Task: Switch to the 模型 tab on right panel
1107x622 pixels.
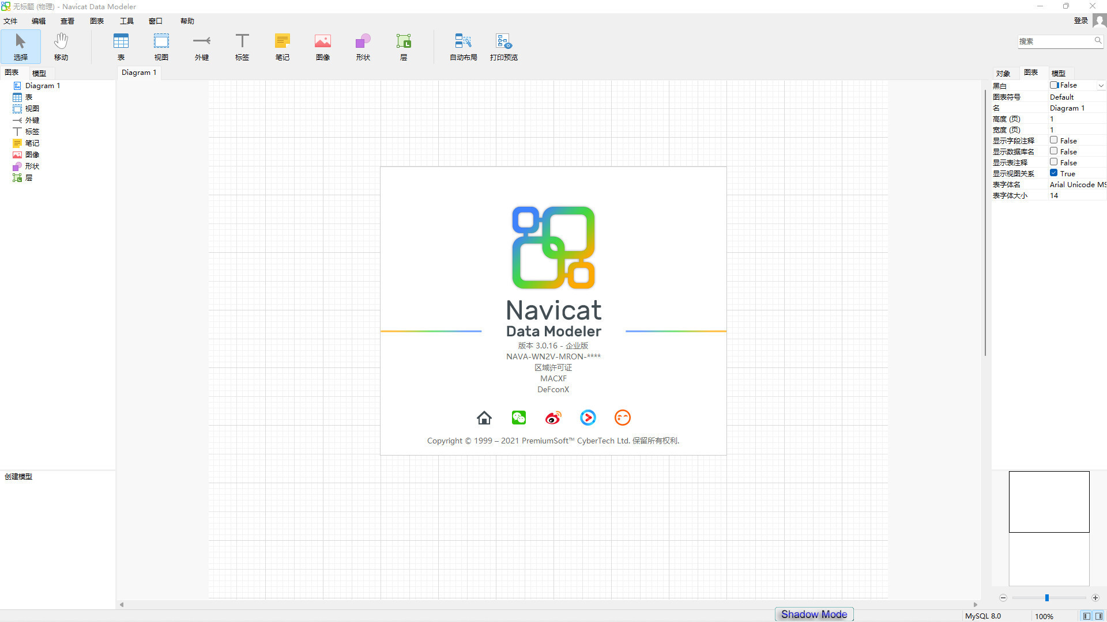Action: pos(1059,73)
